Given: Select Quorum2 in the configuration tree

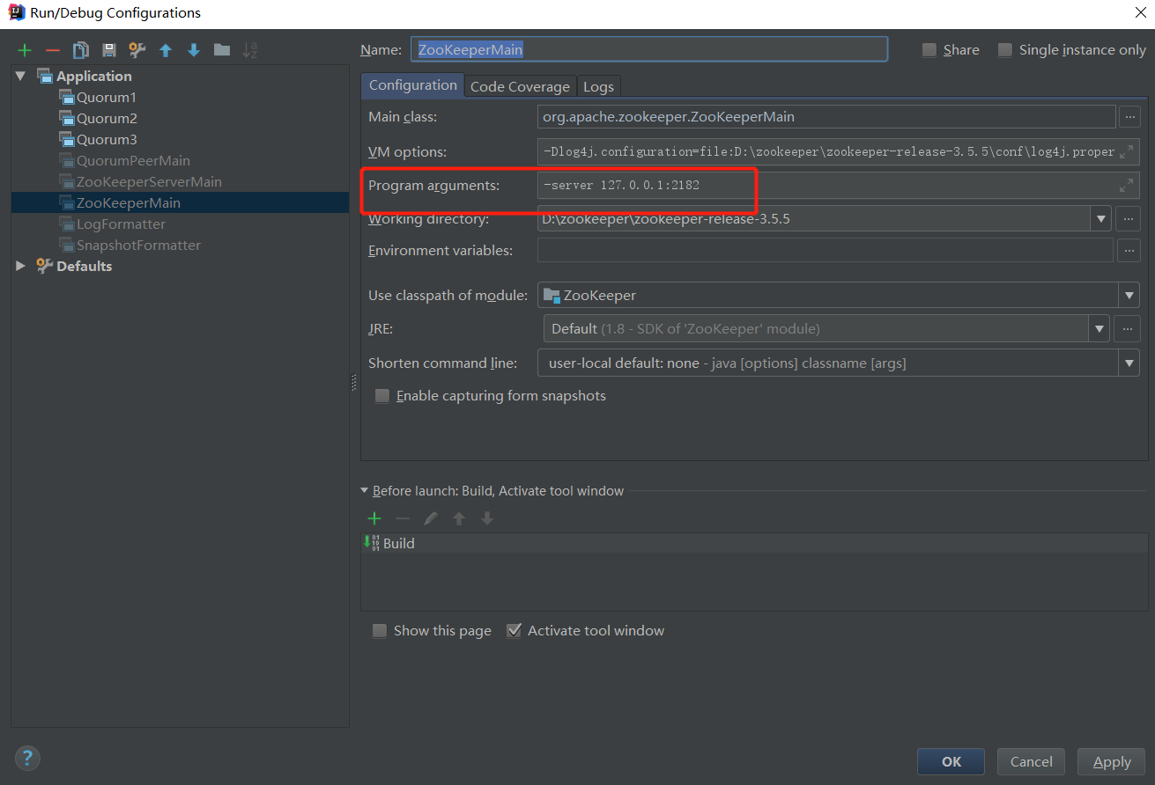Looking at the screenshot, I should pos(107,118).
